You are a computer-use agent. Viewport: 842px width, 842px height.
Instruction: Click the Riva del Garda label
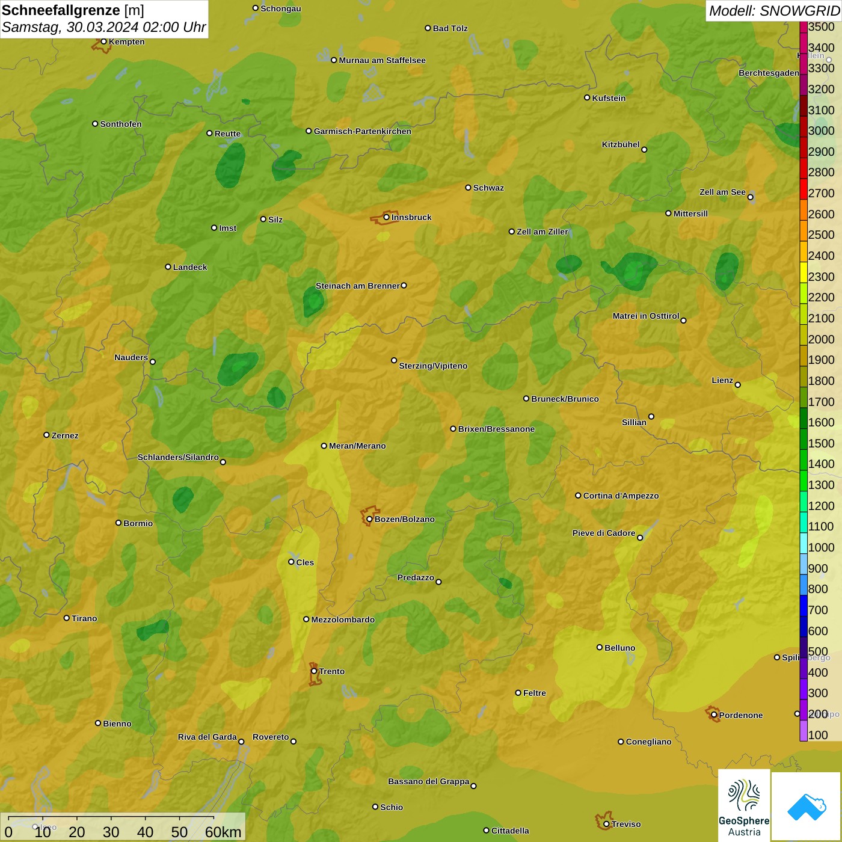tap(207, 737)
